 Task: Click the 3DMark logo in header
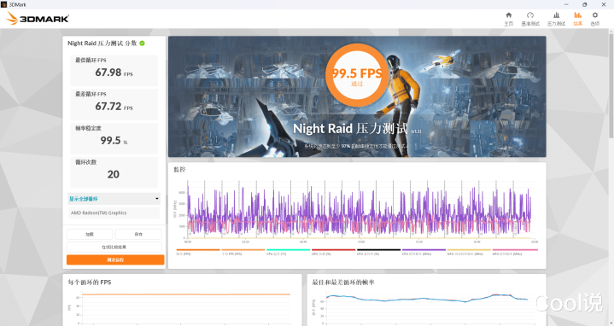(38, 19)
